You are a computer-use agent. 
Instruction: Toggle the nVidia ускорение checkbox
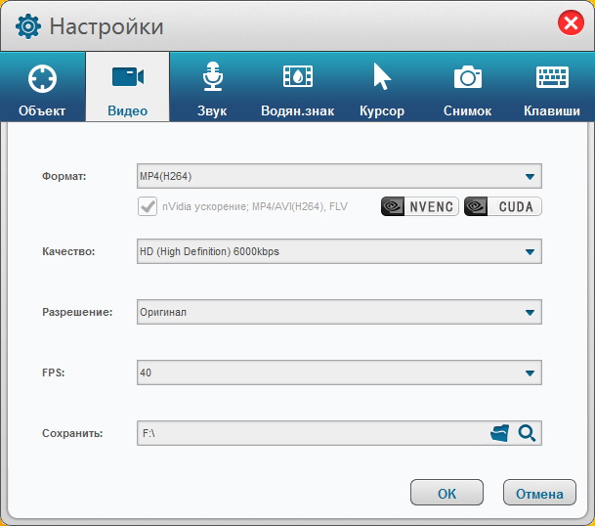pyautogui.click(x=149, y=206)
